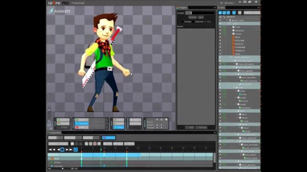Collapse the HEAD row in the dopesheet
This screenshot has height=172, width=307.
click(x=49, y=158)
